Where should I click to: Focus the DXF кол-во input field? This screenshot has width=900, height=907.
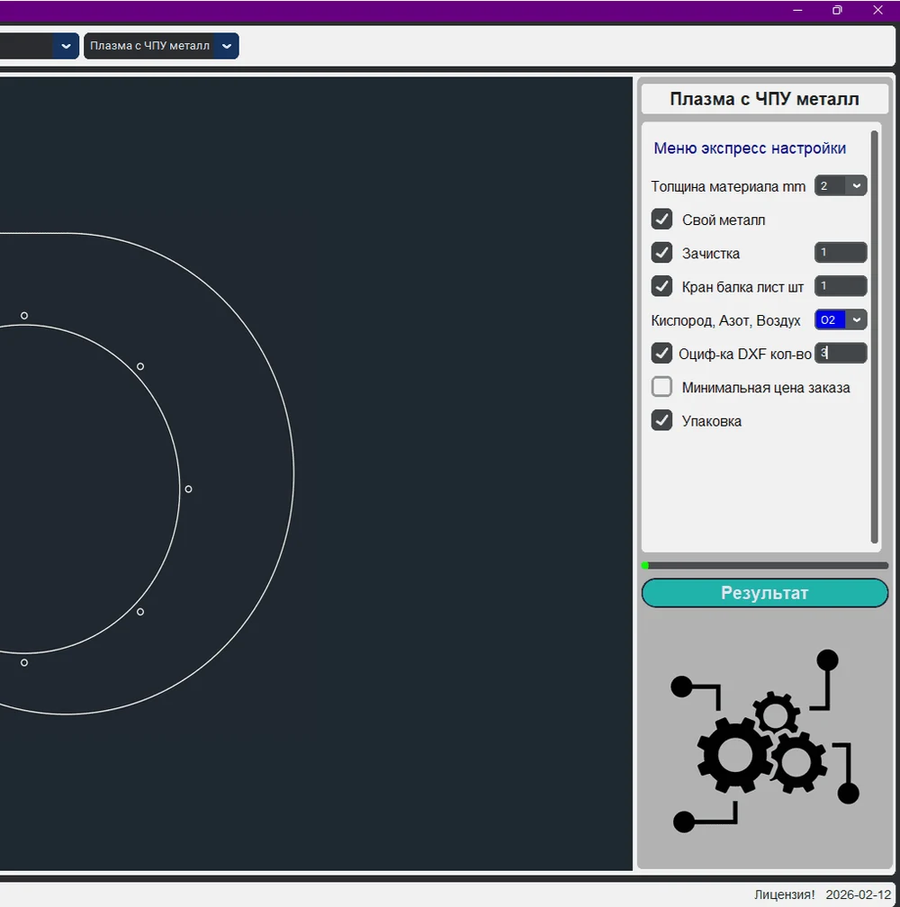[841, 354]
